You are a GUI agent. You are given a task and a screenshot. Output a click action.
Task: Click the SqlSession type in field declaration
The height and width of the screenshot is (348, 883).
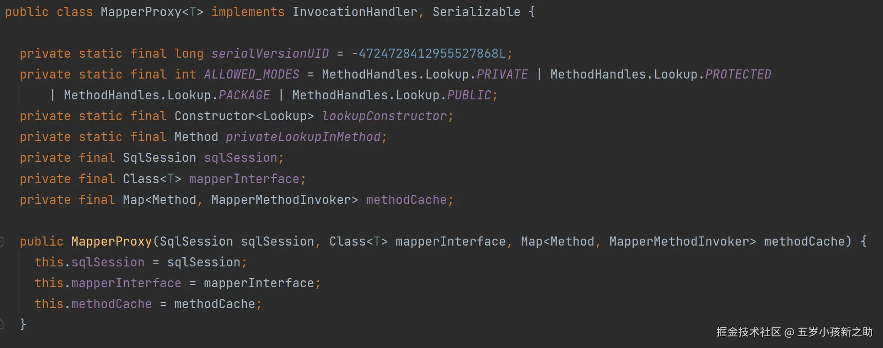pos(159,158)
